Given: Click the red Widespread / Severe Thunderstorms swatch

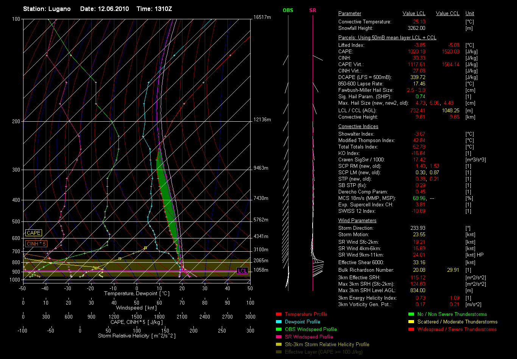Looking at the screenshot, I should pyautogui.click(x=411, y=330).
